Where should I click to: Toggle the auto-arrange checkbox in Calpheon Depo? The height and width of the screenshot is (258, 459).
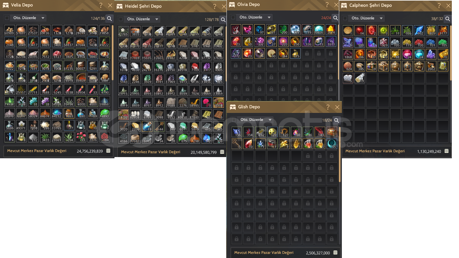click(x=345, y=18)
